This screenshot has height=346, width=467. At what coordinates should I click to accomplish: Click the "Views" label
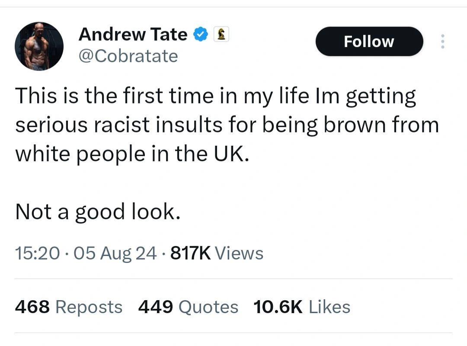click(x=239, y=253)
